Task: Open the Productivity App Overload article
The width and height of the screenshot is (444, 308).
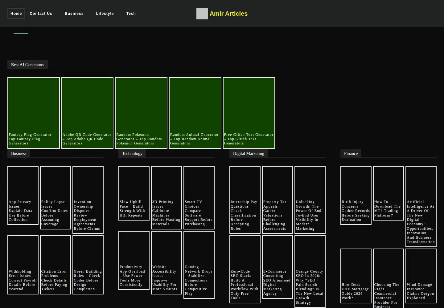Action: click(134, 260)
